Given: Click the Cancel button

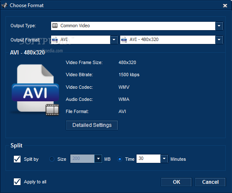Looking at the screenshot, I should [210, 182].
